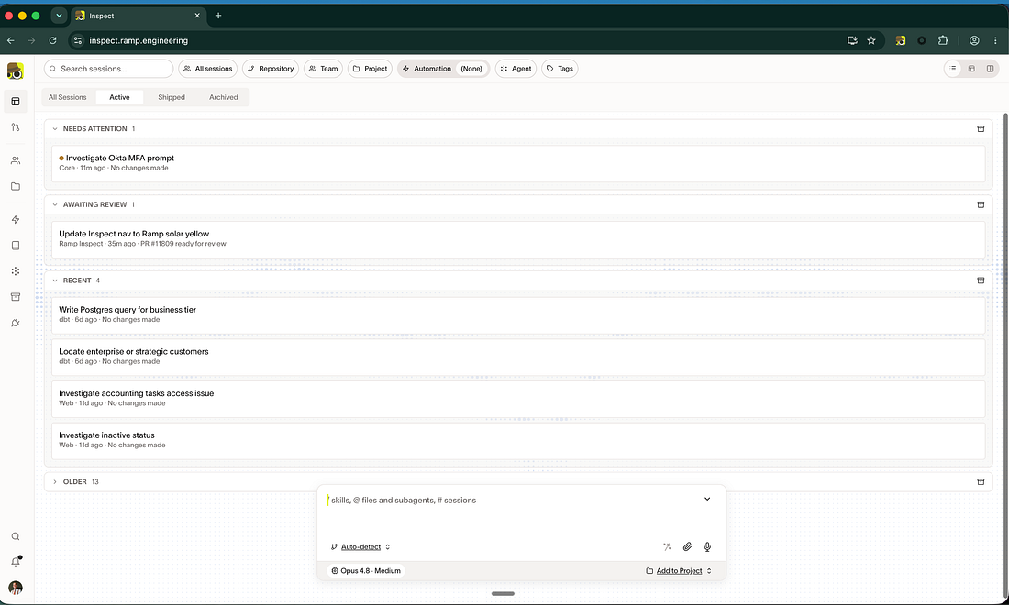
Task: Select the Active tab
Action: tap(119, 97)
